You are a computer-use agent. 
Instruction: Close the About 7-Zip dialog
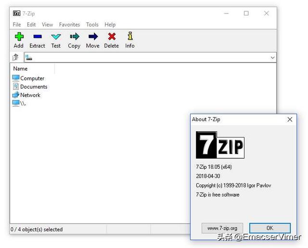coord(290,119)
